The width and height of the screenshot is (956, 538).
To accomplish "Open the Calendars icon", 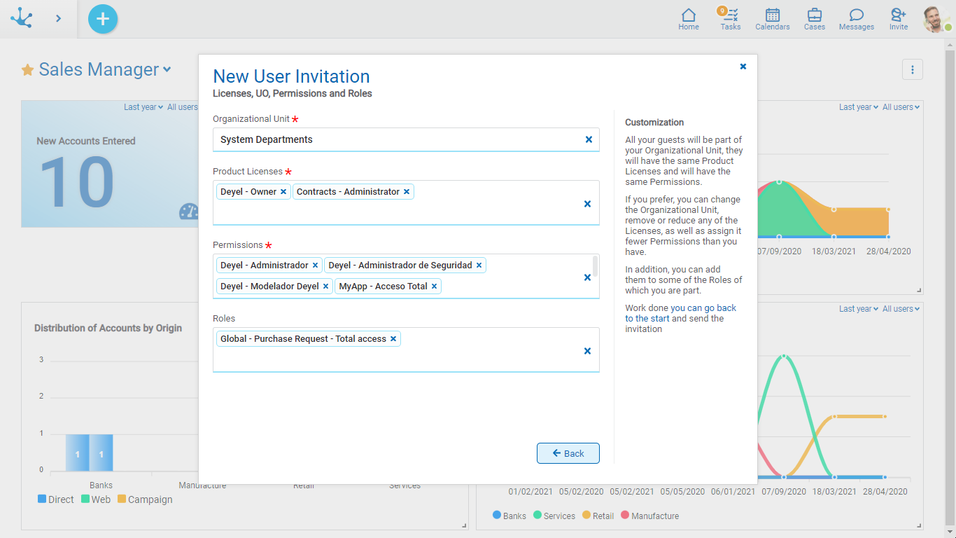I will point(772,19).
